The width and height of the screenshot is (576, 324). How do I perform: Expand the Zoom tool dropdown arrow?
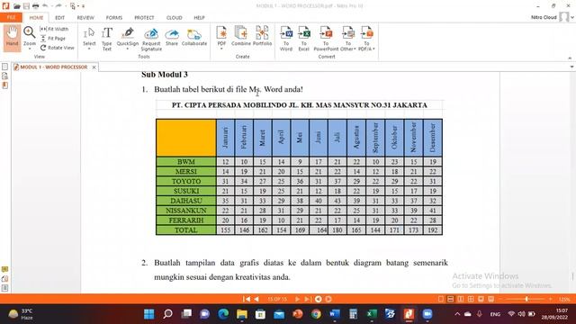30,49
